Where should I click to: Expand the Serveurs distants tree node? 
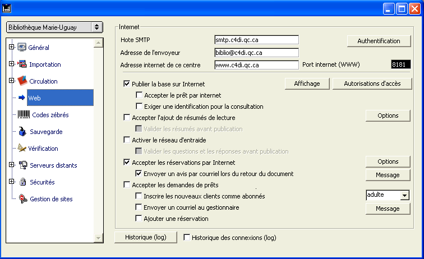[x=11, y=165]
